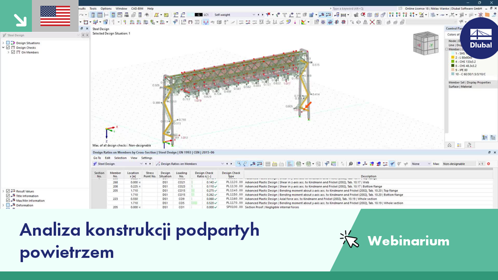Click the yellow swatch for 2 - L 80x80x8
This screenshot has height=280, width=498.
click(x=453, y=57)
